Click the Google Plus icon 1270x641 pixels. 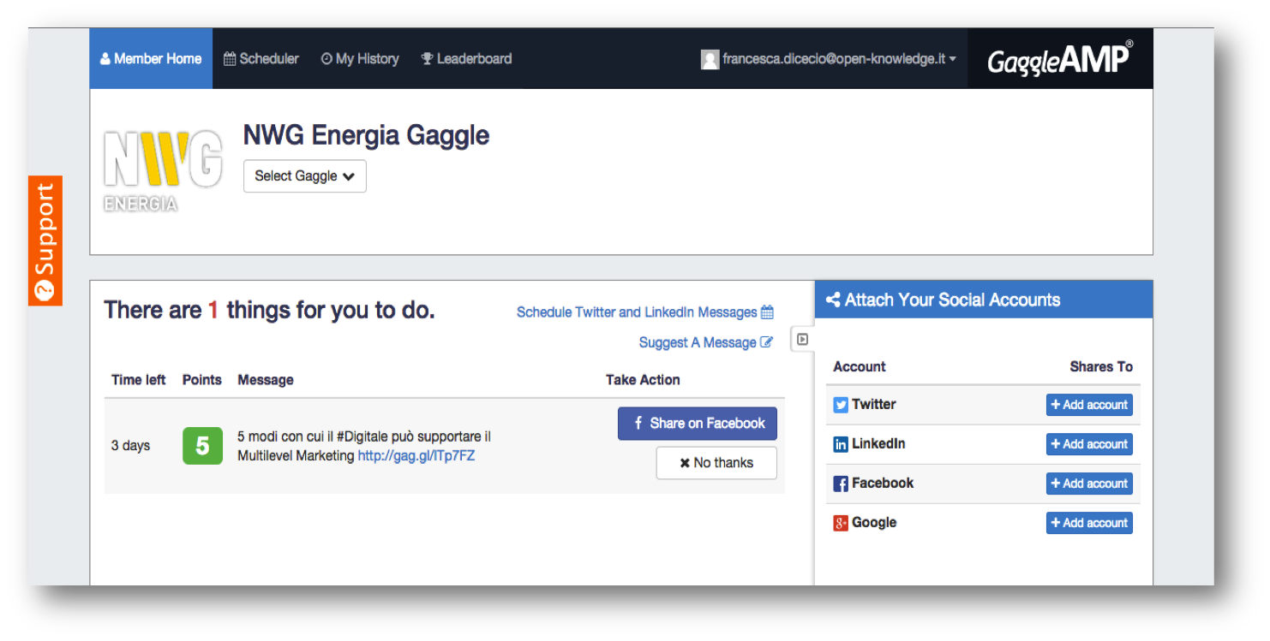[841, 523]
